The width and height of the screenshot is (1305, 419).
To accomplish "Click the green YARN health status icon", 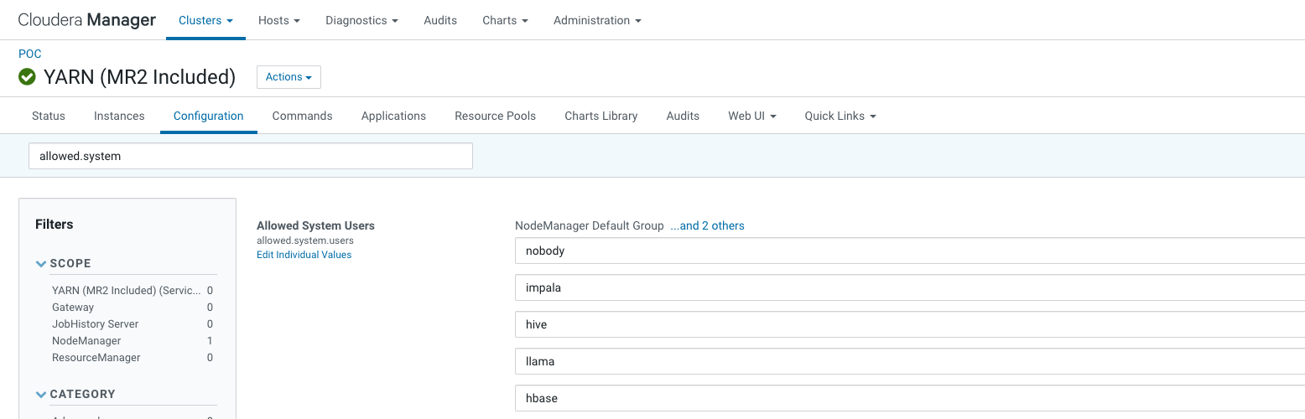I will click(28, 77).
